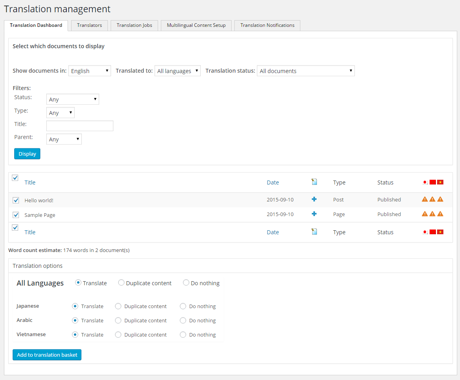The width and height of the screenshot is (460, 380).
Task: Uncheck the Sample Page row checkbox
Action: coord(16,215)
